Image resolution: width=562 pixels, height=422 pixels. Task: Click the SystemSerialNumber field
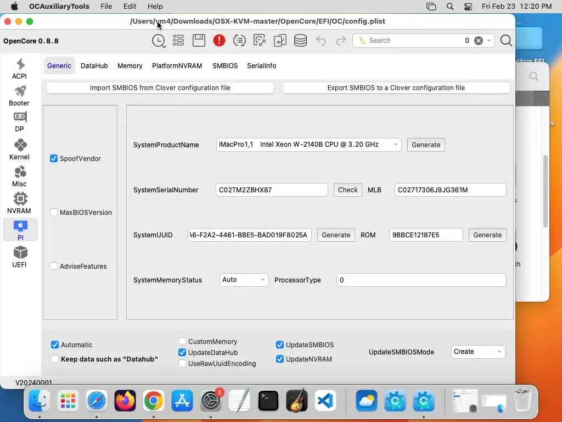click(272, 190)
